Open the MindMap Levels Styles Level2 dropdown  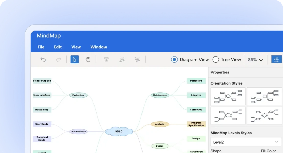246,142
